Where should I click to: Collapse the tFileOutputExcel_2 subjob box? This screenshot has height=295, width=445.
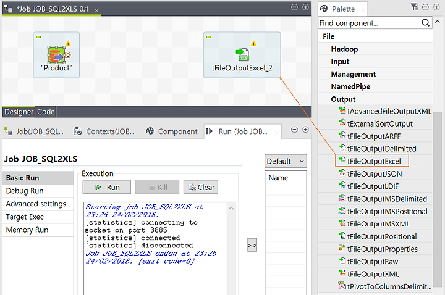(x=209, y=37)
